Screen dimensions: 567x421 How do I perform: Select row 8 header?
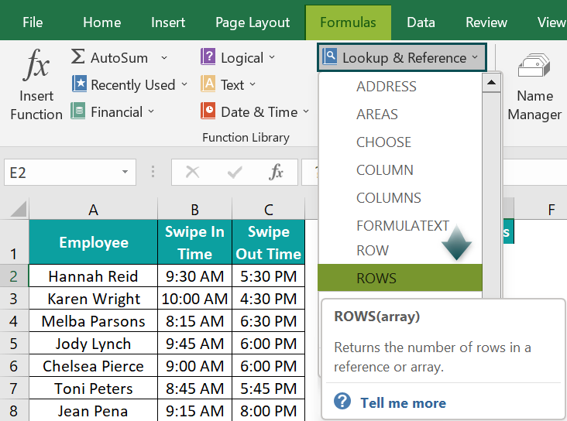(14, 410)
